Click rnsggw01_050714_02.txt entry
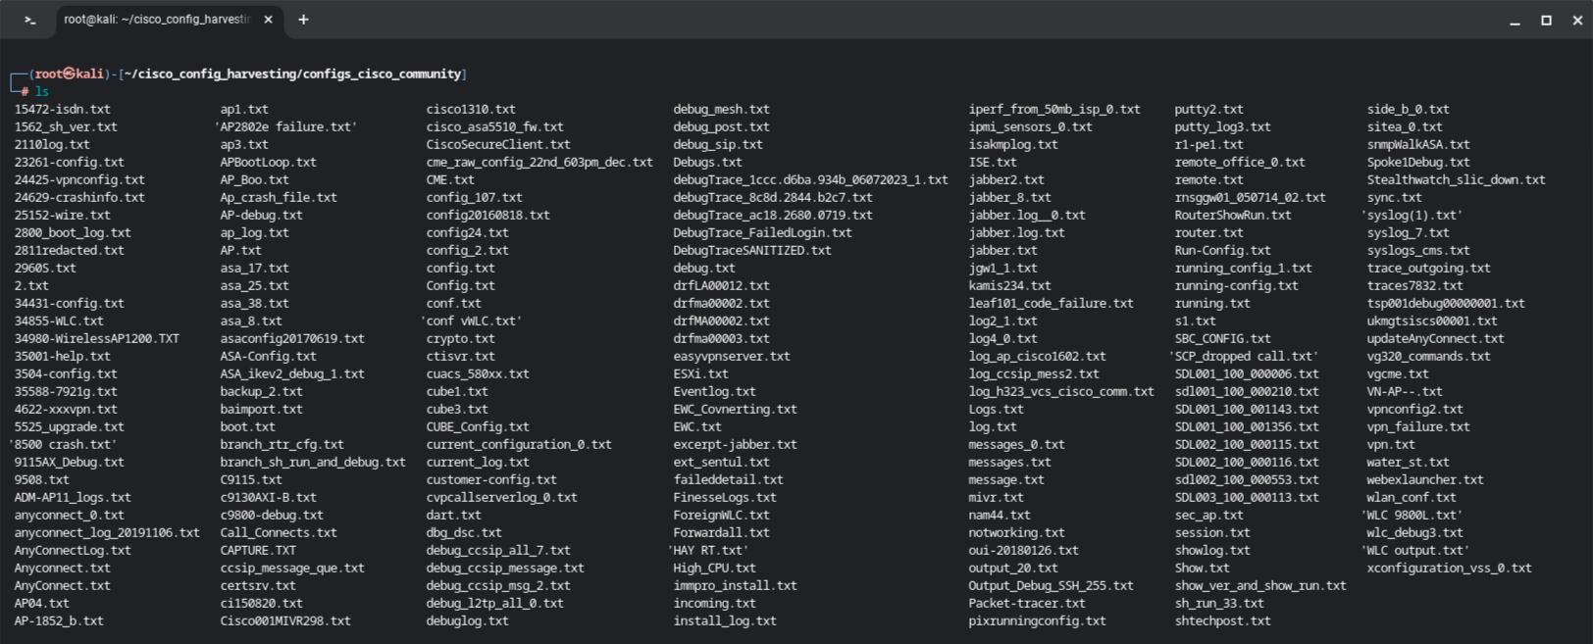 click(x=1251, y=198)
